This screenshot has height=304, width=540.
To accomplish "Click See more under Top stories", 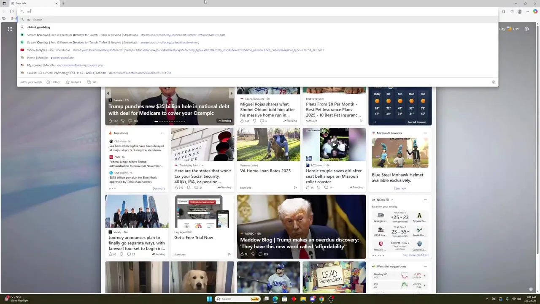I will (x=159, y=188).
